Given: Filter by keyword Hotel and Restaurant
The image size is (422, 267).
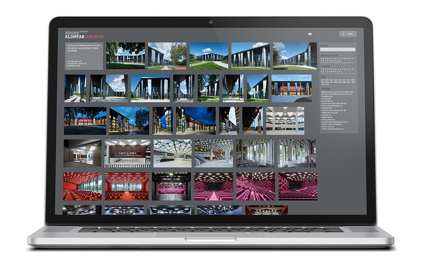Looking at the screenshot, I should [x=332, y=106].
